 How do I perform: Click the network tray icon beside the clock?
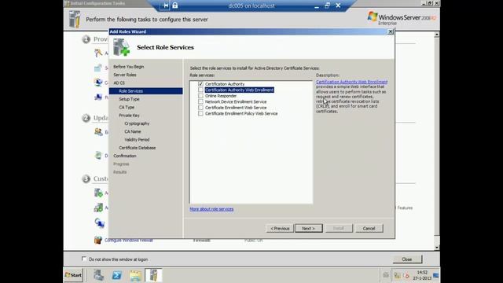tap(397, 275)
